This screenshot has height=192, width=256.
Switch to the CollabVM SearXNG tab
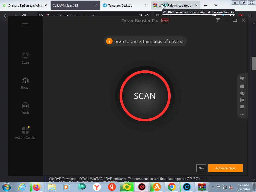point(75,5)
